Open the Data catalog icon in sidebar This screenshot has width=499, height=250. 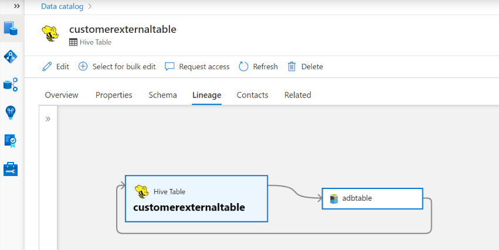point(11,28)
